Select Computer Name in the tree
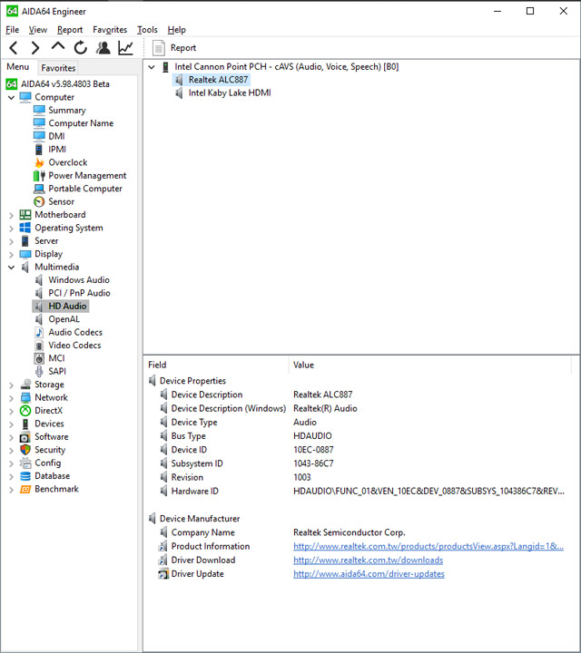This screenshot has width=581, height=653. point(81,123)
